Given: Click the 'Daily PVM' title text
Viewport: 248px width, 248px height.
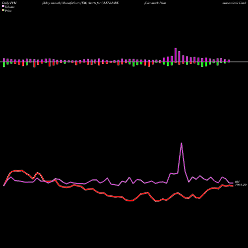Looking at the screenshot, I should pyautogui.click(x=9, y=3).
